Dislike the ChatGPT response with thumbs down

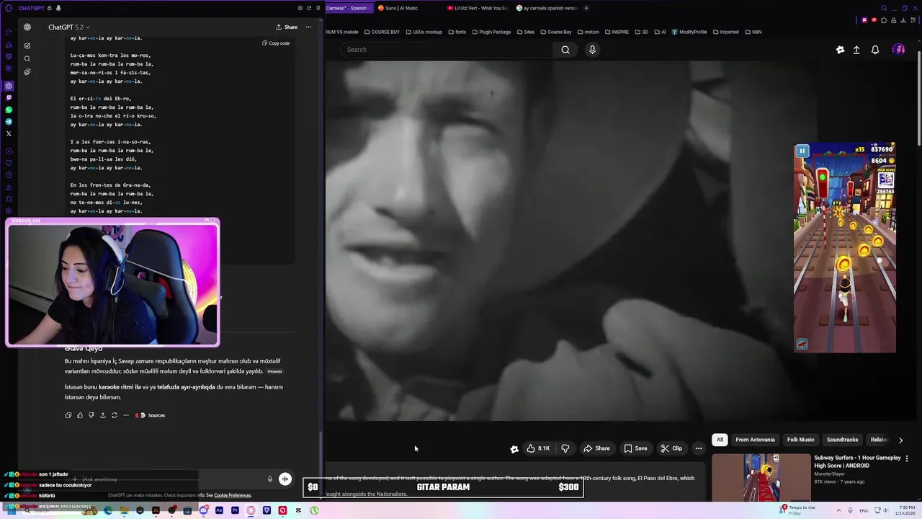point(91,415)
